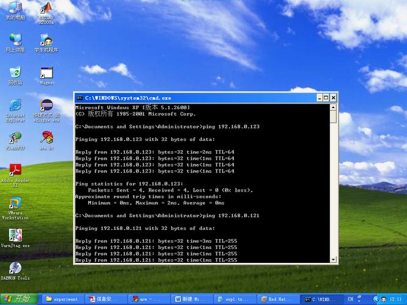This screenshot has height=305, width=407.
Task: Click cmd scrollbar up arrow
Action: (x=333, y=107)
